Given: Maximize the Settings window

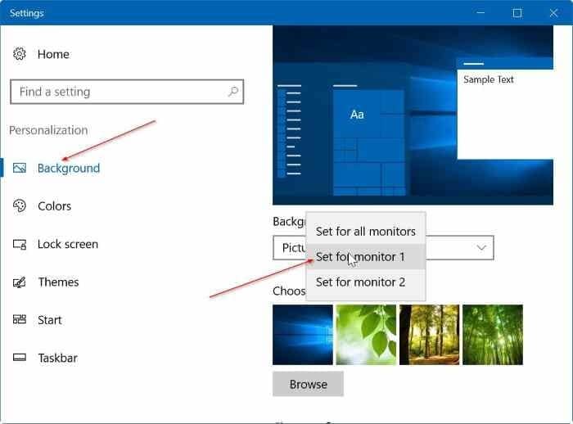Looking at the screenshot, I should click(x=517, y=13).
